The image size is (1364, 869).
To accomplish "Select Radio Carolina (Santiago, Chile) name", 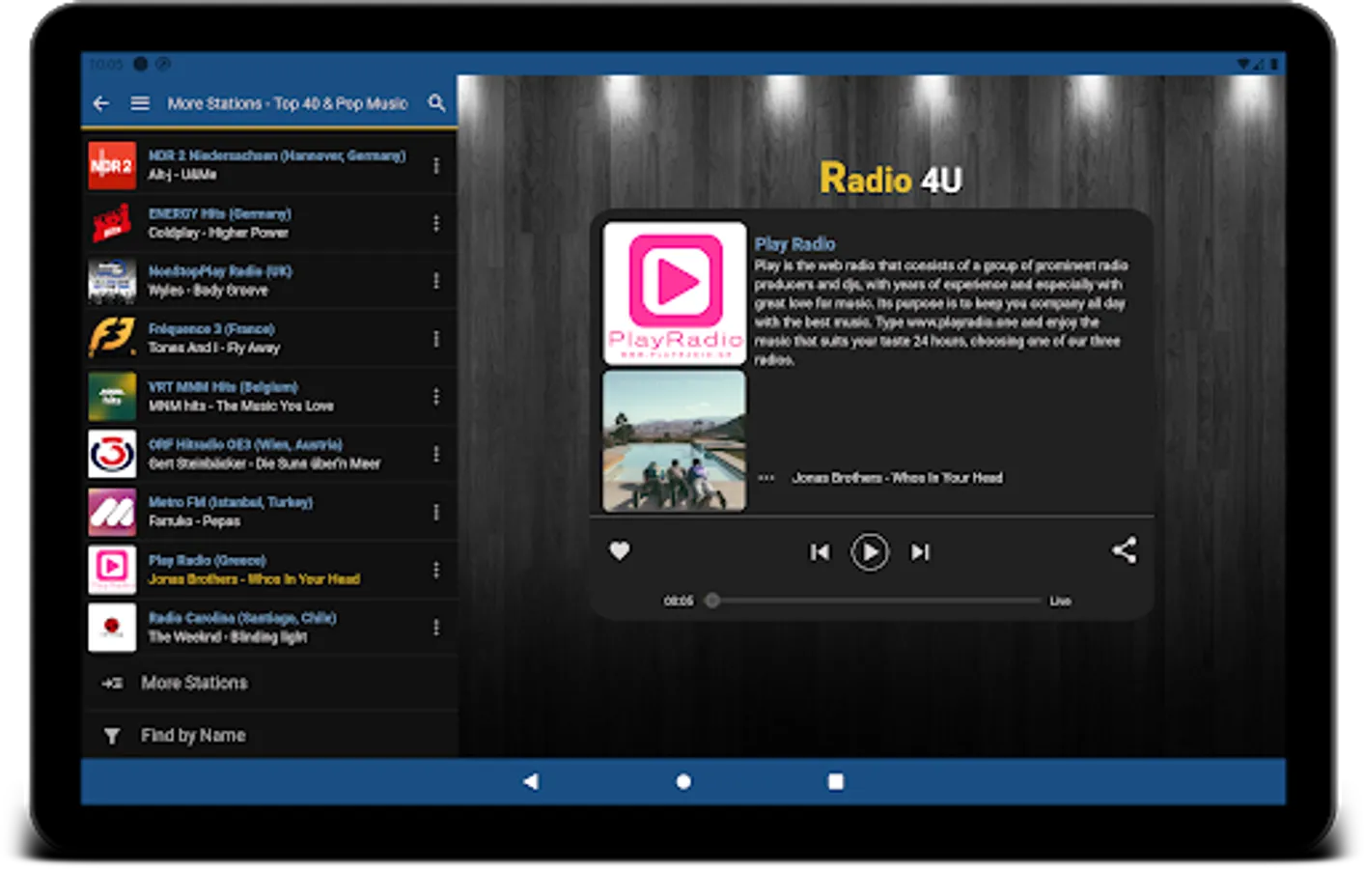I will point(242,618).
